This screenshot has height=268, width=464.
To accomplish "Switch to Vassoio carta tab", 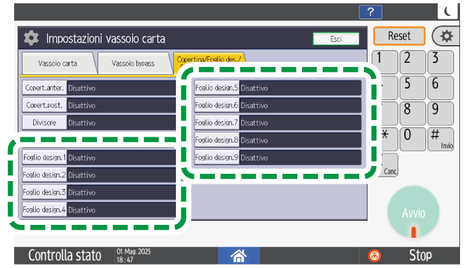I will (x=58, y=63).
